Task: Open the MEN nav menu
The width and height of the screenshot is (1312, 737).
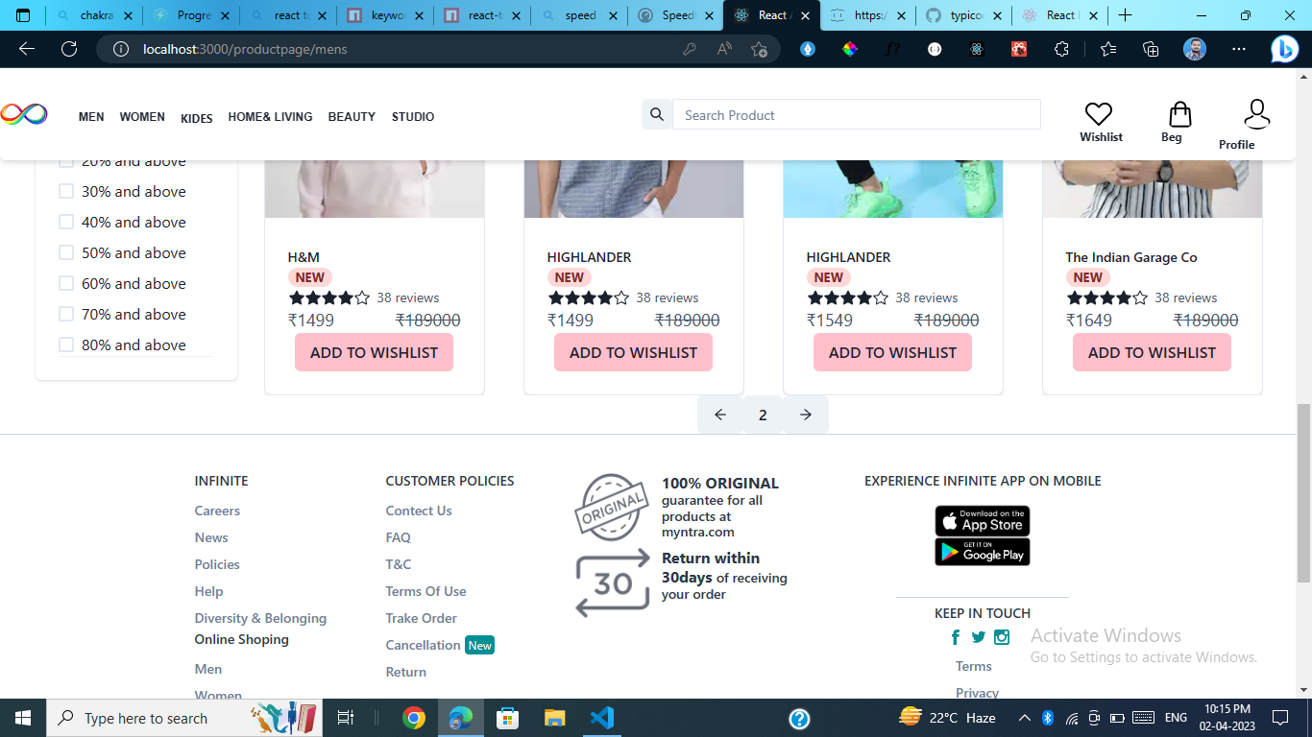Action: click(91, 117)
